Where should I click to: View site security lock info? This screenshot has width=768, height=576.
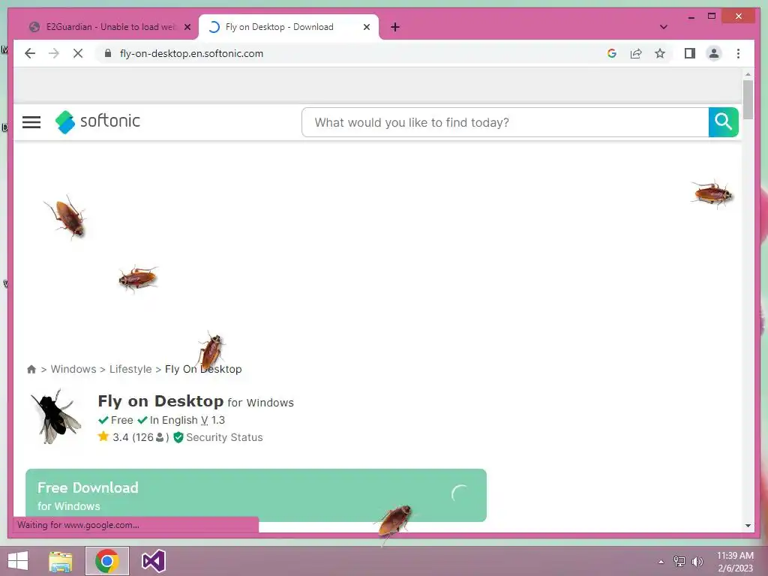(x=108, y=53)
